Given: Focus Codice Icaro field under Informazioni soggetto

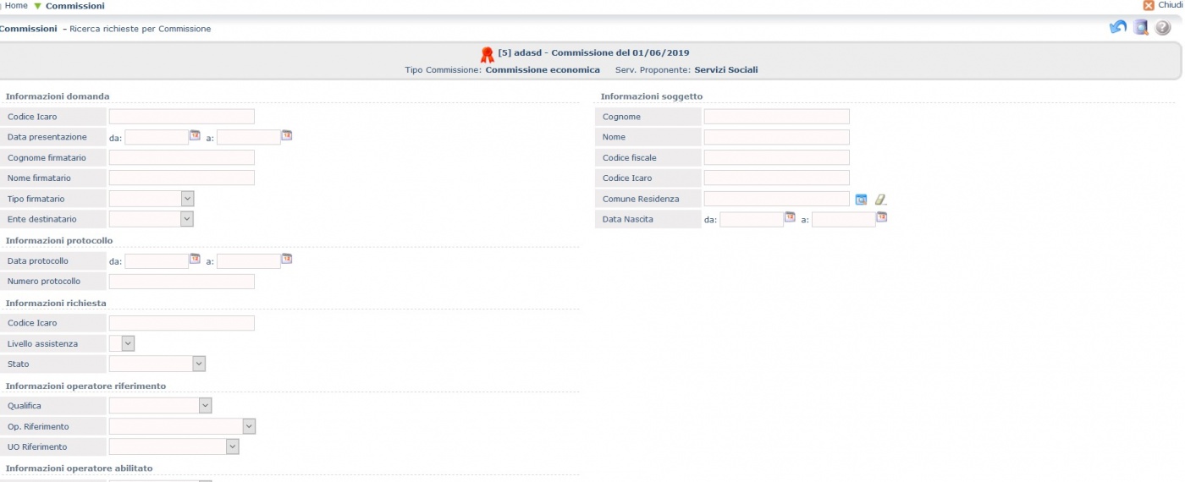Looking at the screenshot, I should click(777, 178).
